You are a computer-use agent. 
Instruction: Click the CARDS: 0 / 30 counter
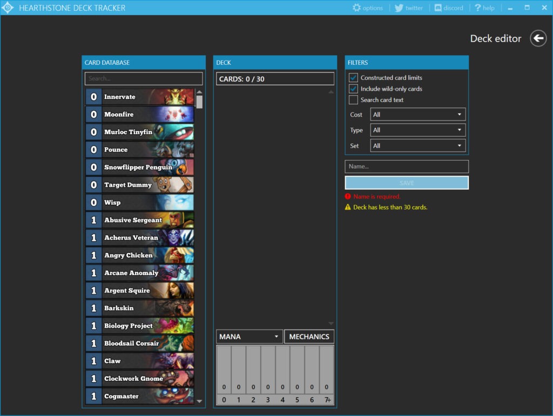pos(275,79)
